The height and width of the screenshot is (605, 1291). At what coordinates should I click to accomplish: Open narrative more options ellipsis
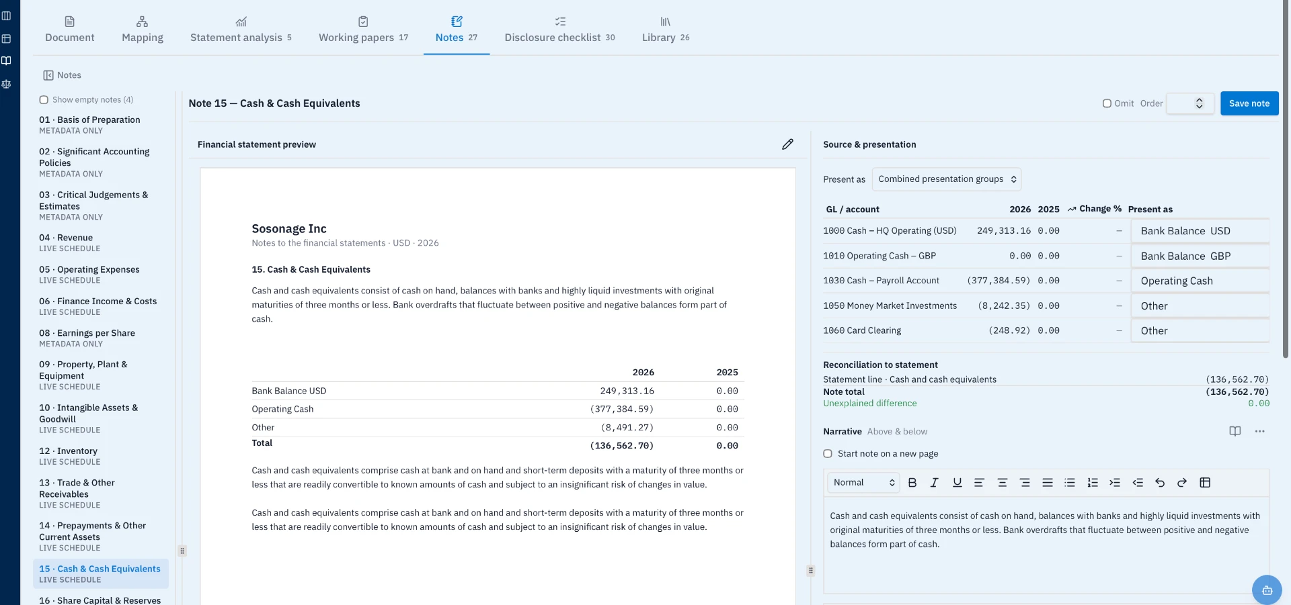coord(1260,432)
